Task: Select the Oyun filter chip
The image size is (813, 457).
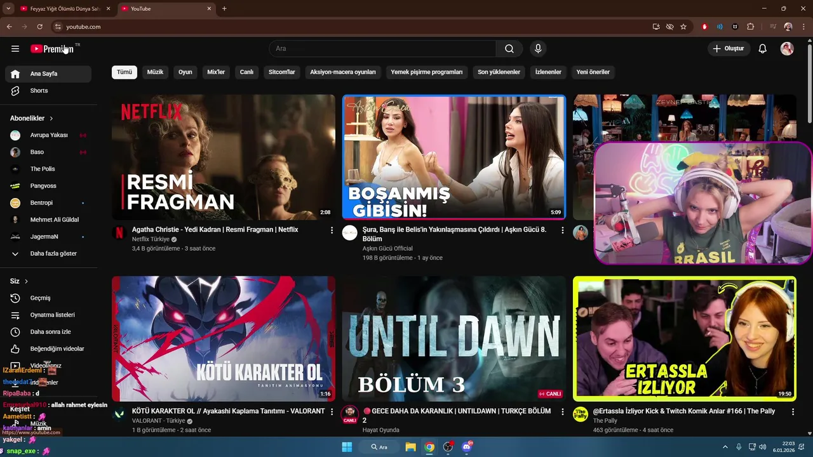Action: [x=185, y=72]
